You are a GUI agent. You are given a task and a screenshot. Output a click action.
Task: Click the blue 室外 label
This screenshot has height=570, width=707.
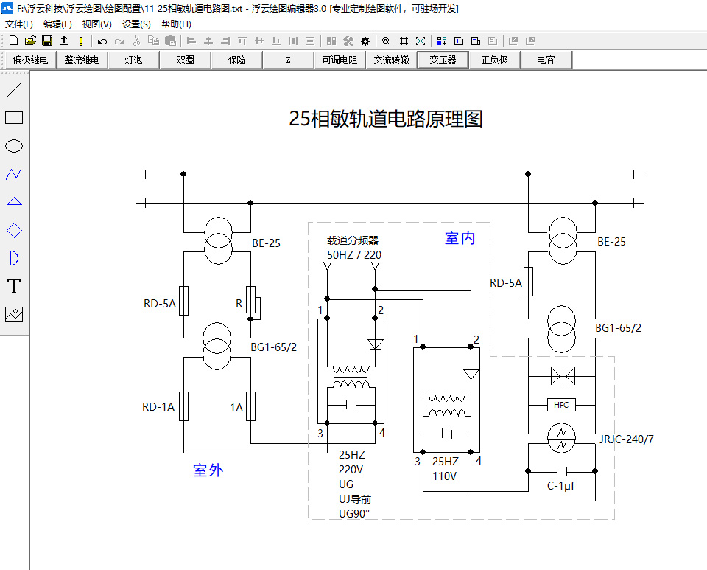[x=208, y=470]
